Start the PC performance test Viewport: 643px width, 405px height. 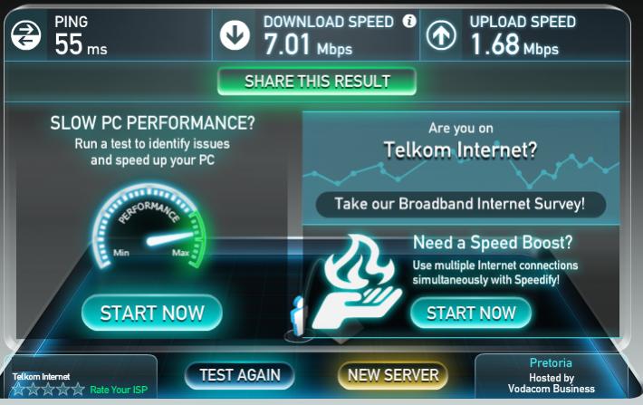152,313
